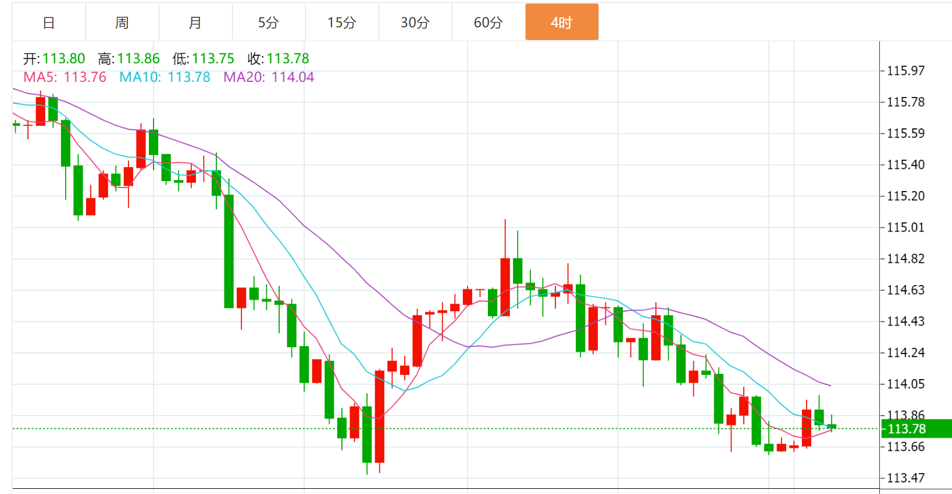Screen dimensions: 952x494
Task: Show the 30分 chart
Action: point(415,23)
